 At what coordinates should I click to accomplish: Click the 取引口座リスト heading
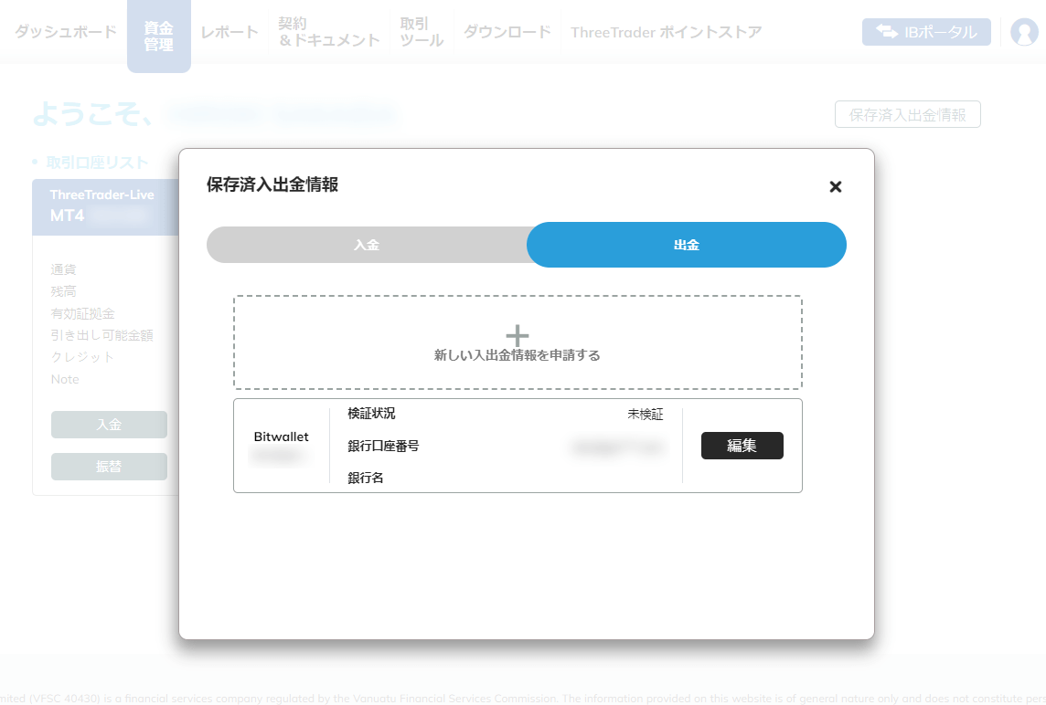(x=98, y=163)
